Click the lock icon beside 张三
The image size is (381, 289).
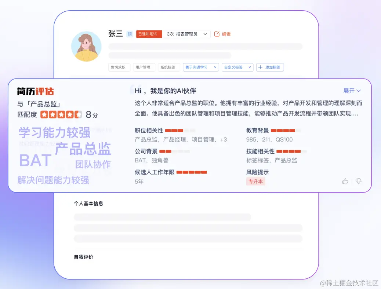tap(129, 34)
